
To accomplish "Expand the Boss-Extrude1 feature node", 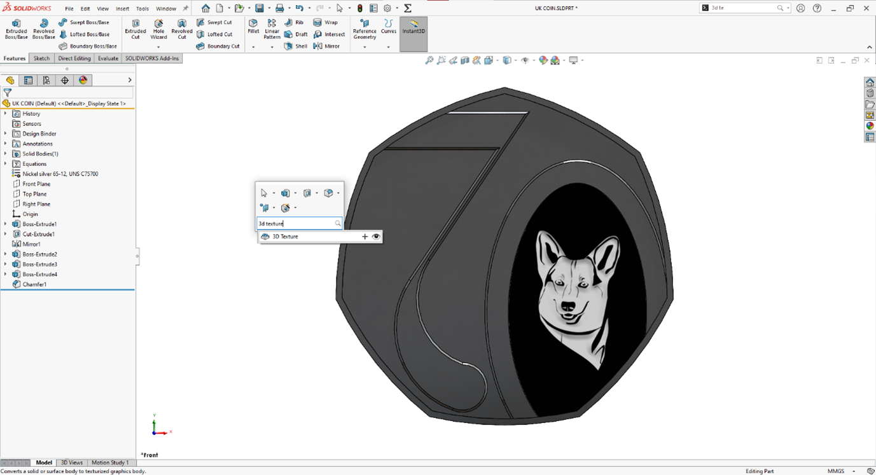I will (6, 224).
